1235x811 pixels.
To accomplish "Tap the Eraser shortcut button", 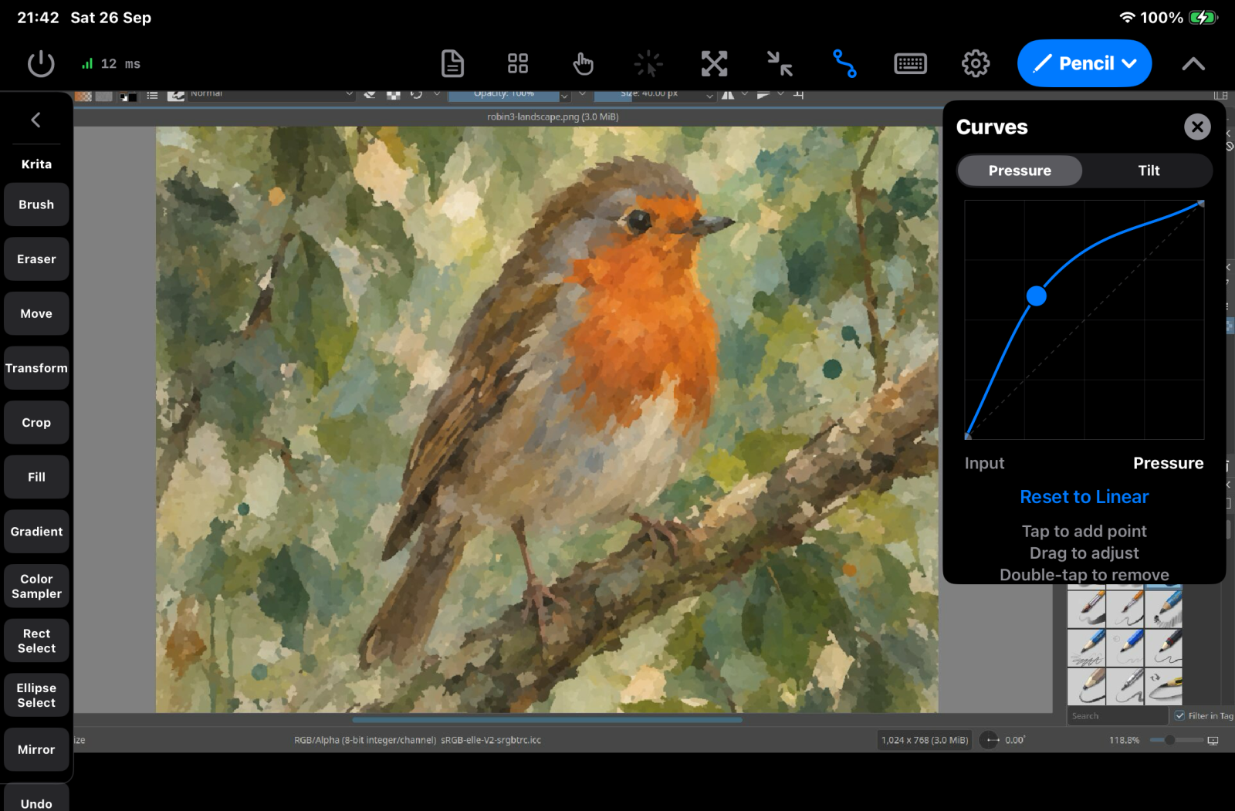I will 36,259.
